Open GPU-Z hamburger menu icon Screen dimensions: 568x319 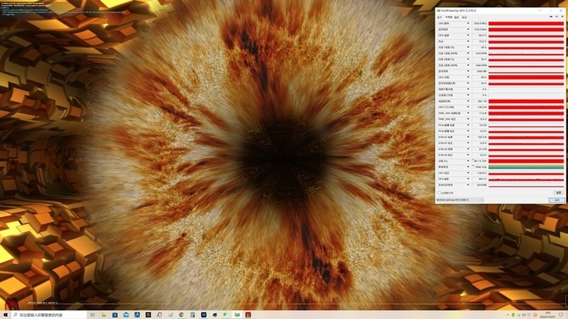tap(562, 16)
